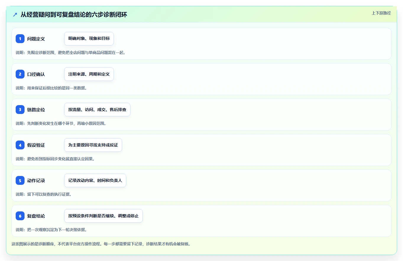Click the 记录改动内容、时间和负责人 chip
The width and height of the screenshot is (403, 261).
point(95,180)
